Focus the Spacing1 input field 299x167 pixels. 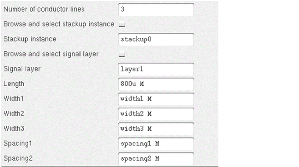(x=156, y=144)
